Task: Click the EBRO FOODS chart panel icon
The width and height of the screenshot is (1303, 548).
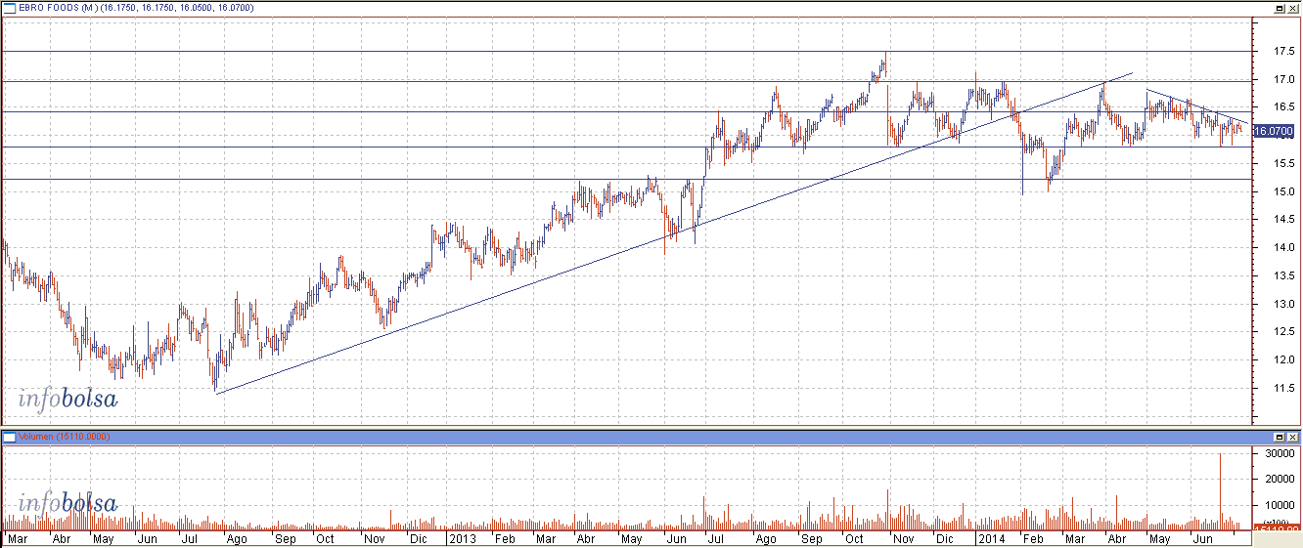Action: pyautogui.click(x=8, y=8)
